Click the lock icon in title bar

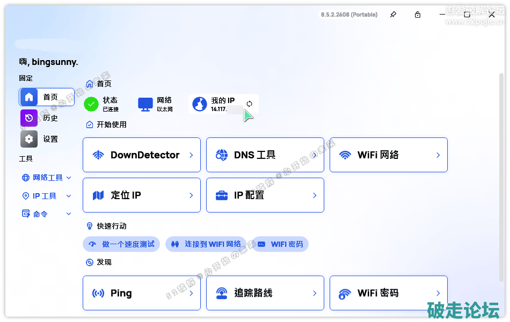[418, 14]
